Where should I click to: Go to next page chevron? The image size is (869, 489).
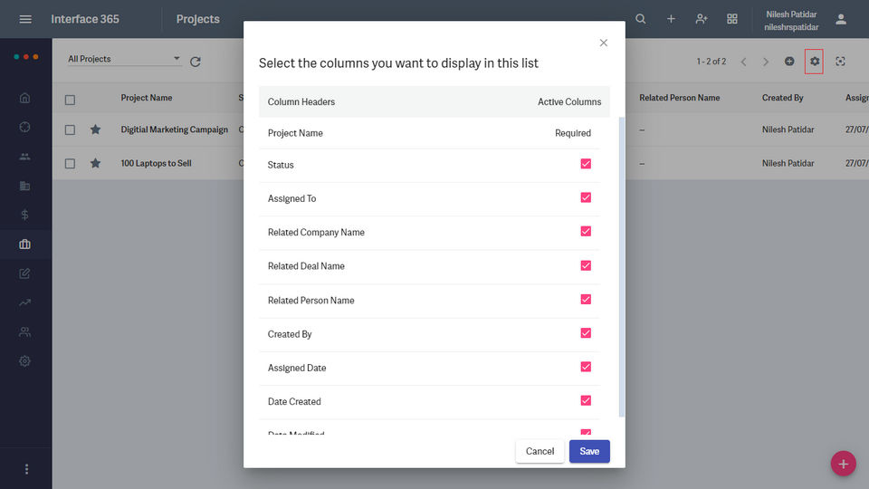pos(766,62)
